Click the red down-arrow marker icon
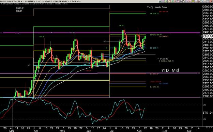The image size is (213, 132). click(190, 1)
